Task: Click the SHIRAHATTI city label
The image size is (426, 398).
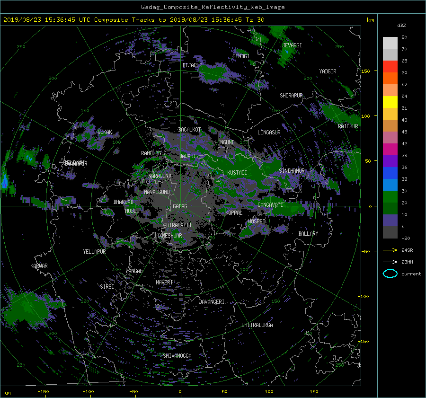Action: click(177, 225)
